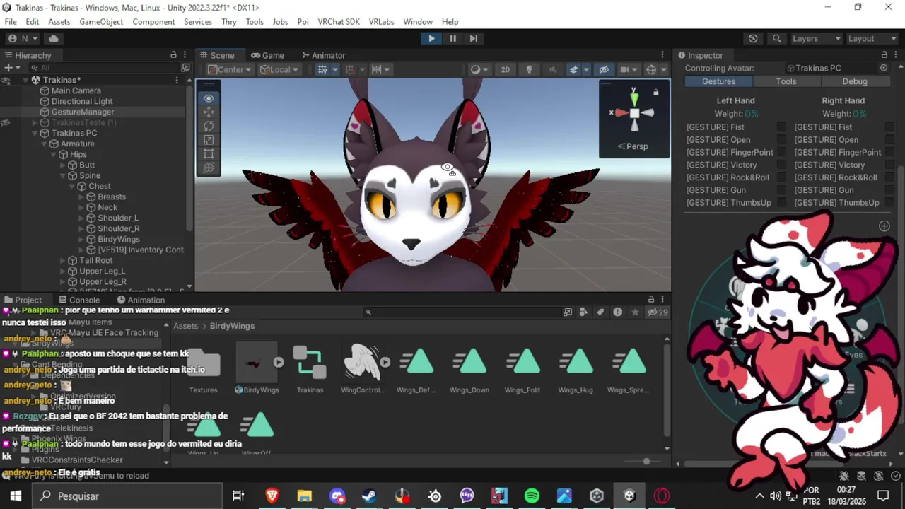The height and width of the screenshot is (509, 905).
Task: Enable right hand ThumbsUp gesture checkbox
Action: (889, 203)
